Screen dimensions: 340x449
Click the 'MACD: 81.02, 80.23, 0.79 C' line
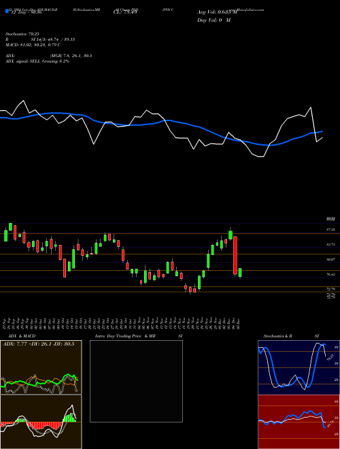click(x=33, y=45)
